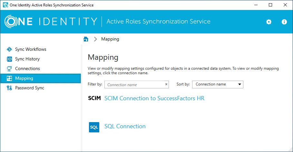Click the Sync History icon
This screenshot has height=152, width=293.
9,59
